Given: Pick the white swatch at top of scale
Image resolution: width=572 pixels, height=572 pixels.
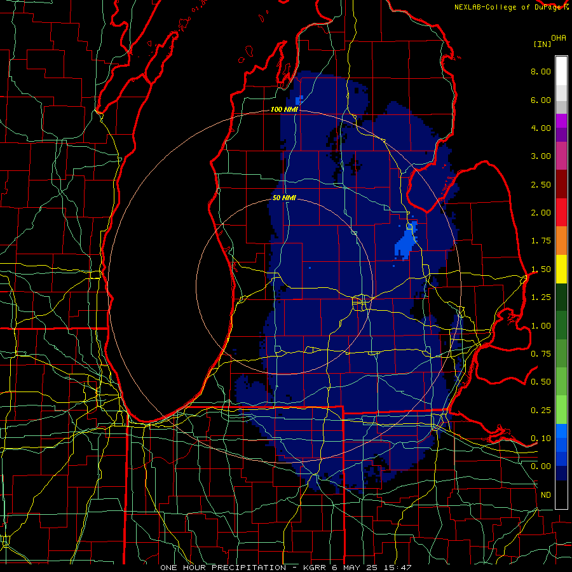Looking at the screenshot, I should point(561,71).
